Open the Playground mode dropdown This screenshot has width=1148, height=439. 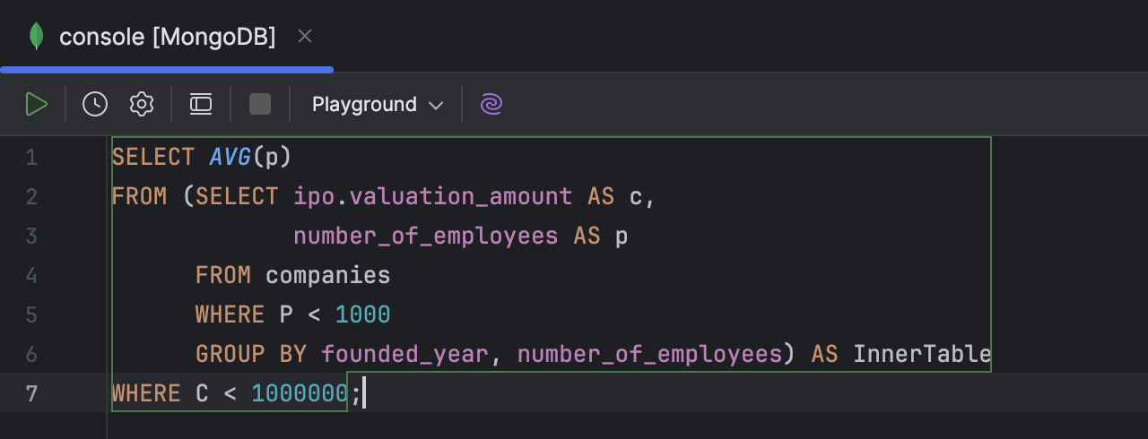coord(377,105)
